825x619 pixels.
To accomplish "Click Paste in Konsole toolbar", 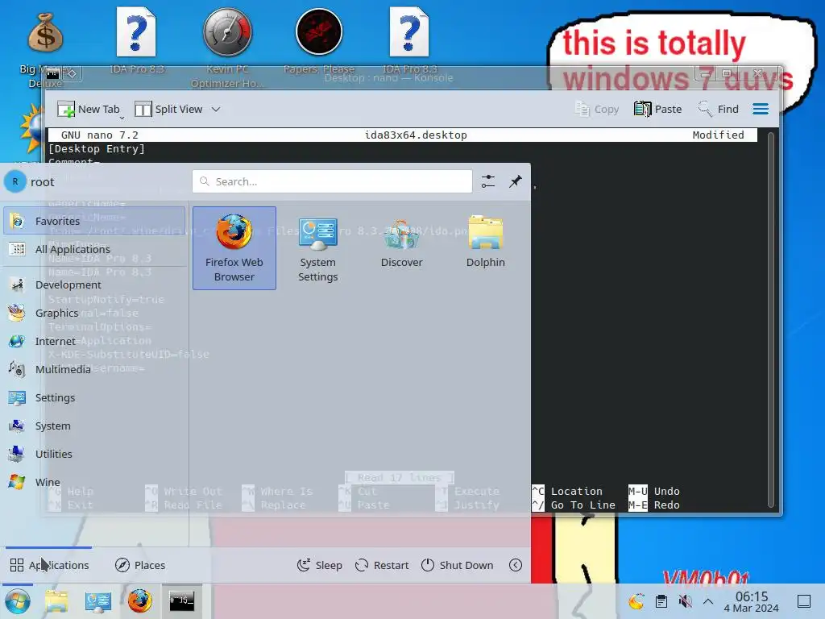I will (x=657, y=109).
